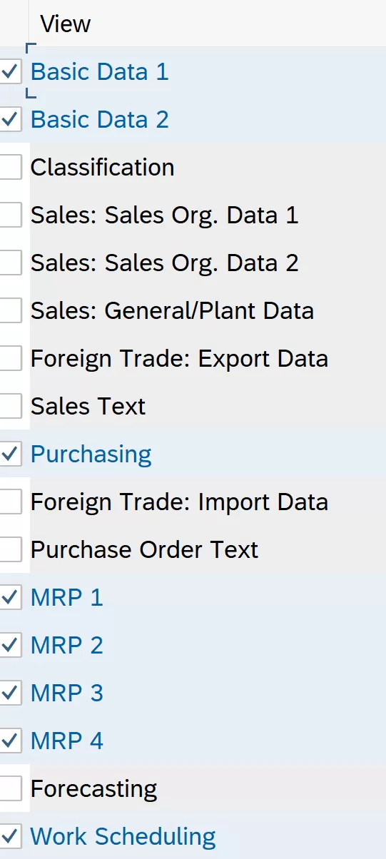This screenshot has height=859, width=386.
Task: Select the Purchasing row label
Action: 91,454
